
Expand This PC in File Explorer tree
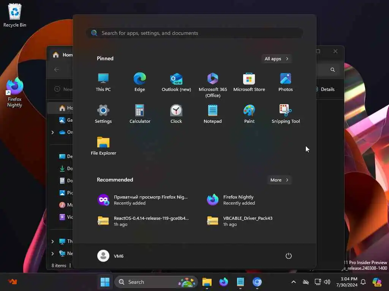tap(52, 241)
